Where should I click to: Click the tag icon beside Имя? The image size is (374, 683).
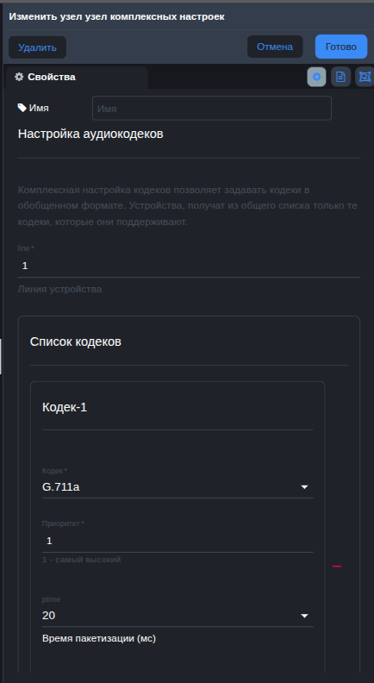click(22, 108)
